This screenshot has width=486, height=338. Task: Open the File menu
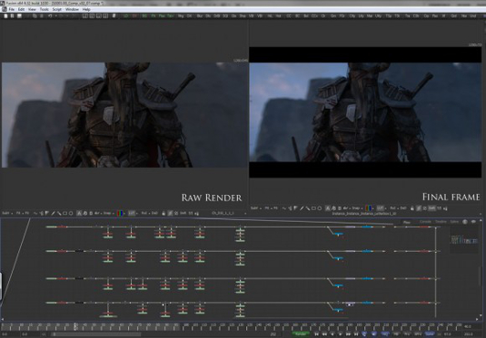point(12,9)
